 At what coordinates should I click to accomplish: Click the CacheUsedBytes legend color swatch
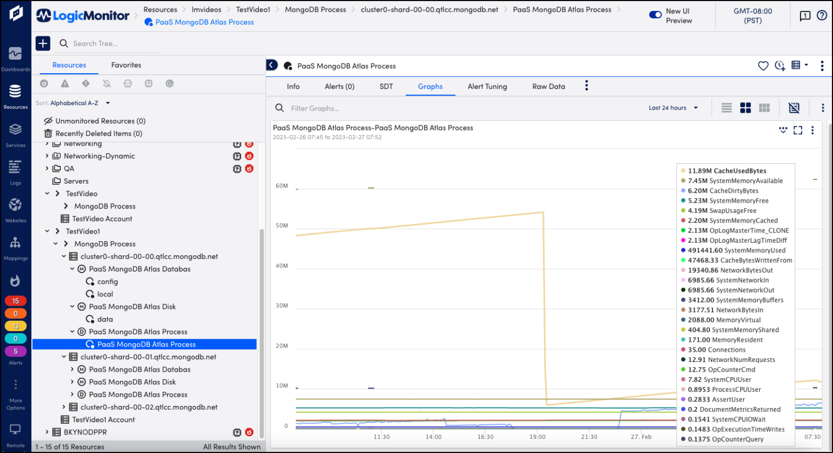(x=683, y=170)
